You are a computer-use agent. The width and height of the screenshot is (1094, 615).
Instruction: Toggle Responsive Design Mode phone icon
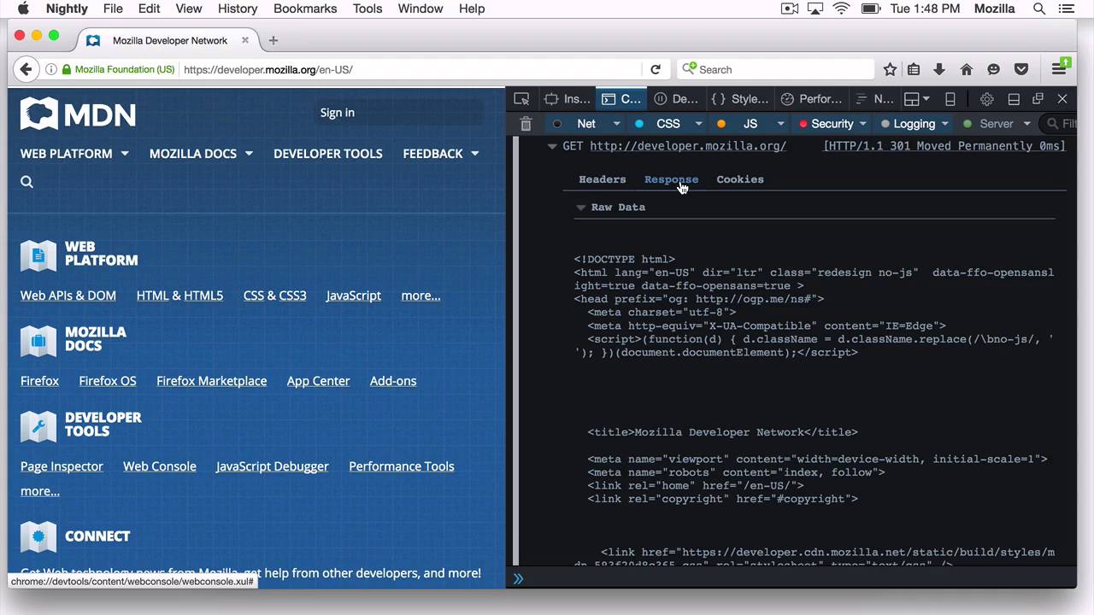(x=950, y=99)
